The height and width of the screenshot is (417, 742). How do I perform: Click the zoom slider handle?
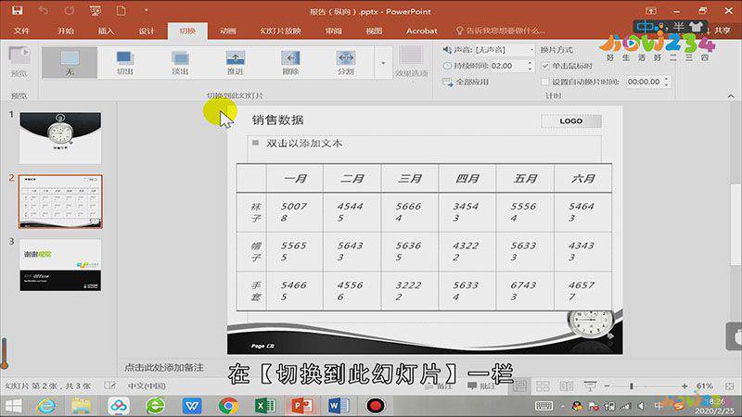click(632, 386)
